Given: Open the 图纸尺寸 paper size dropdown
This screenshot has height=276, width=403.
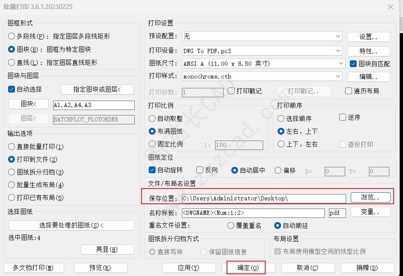Looking at the screenshot, I should (x=341, y=64).
